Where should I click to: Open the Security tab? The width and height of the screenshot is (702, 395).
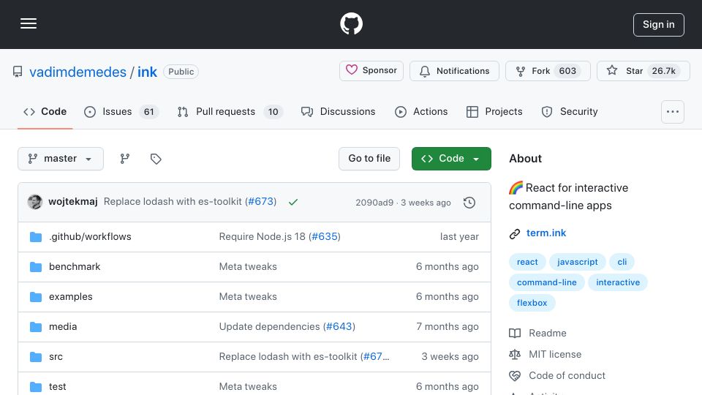[x=570, y=111]
